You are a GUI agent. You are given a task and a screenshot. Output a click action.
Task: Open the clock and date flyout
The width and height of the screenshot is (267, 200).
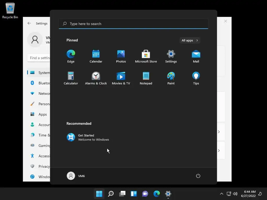(248, 194)
